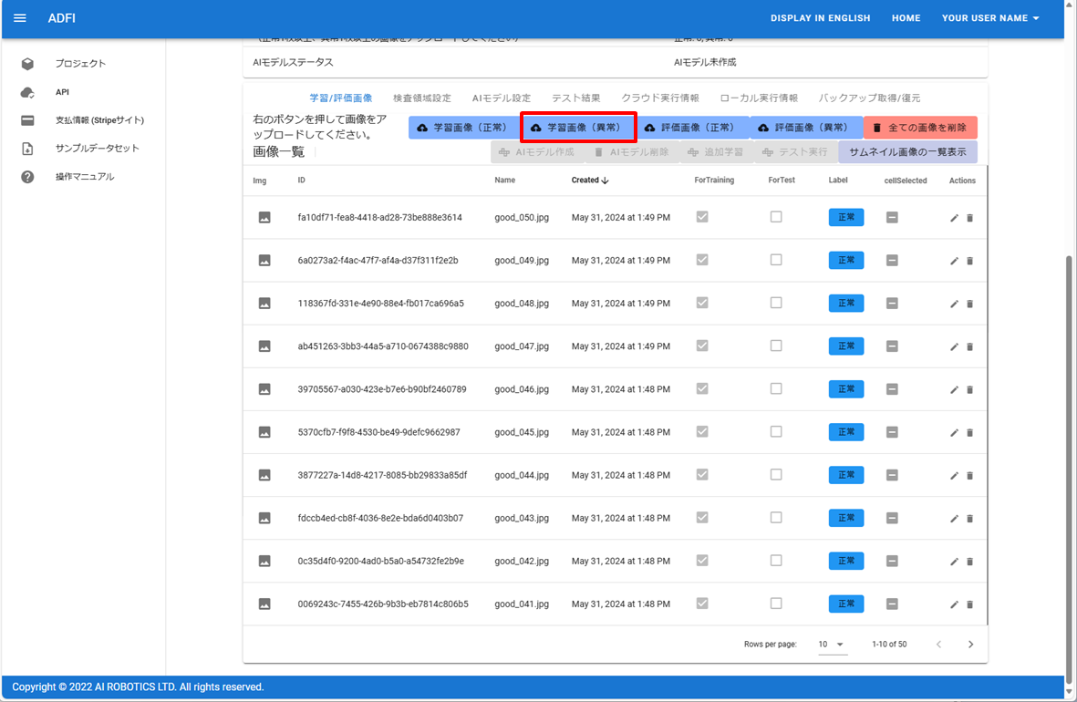Open サンプルデータセット download icon
This screenshot has width=1077, height=702.
27,149
